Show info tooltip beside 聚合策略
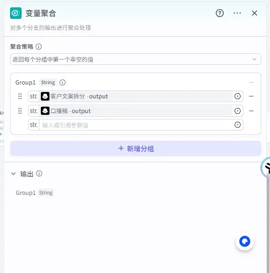The image size is (270, 273). tap(39, 47)
